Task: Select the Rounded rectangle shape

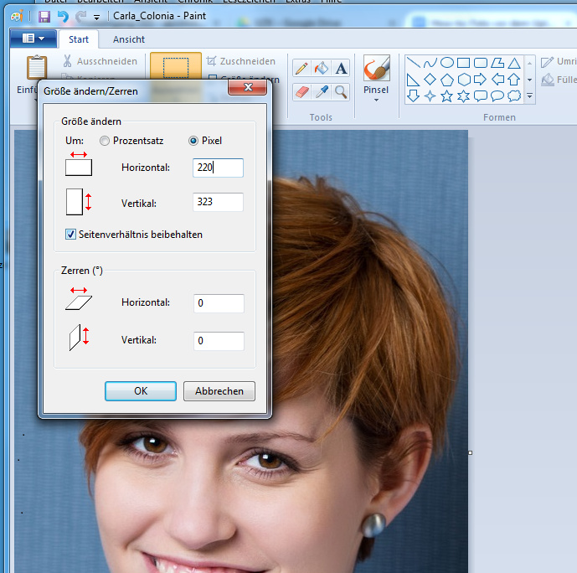Action: [481, 63]
